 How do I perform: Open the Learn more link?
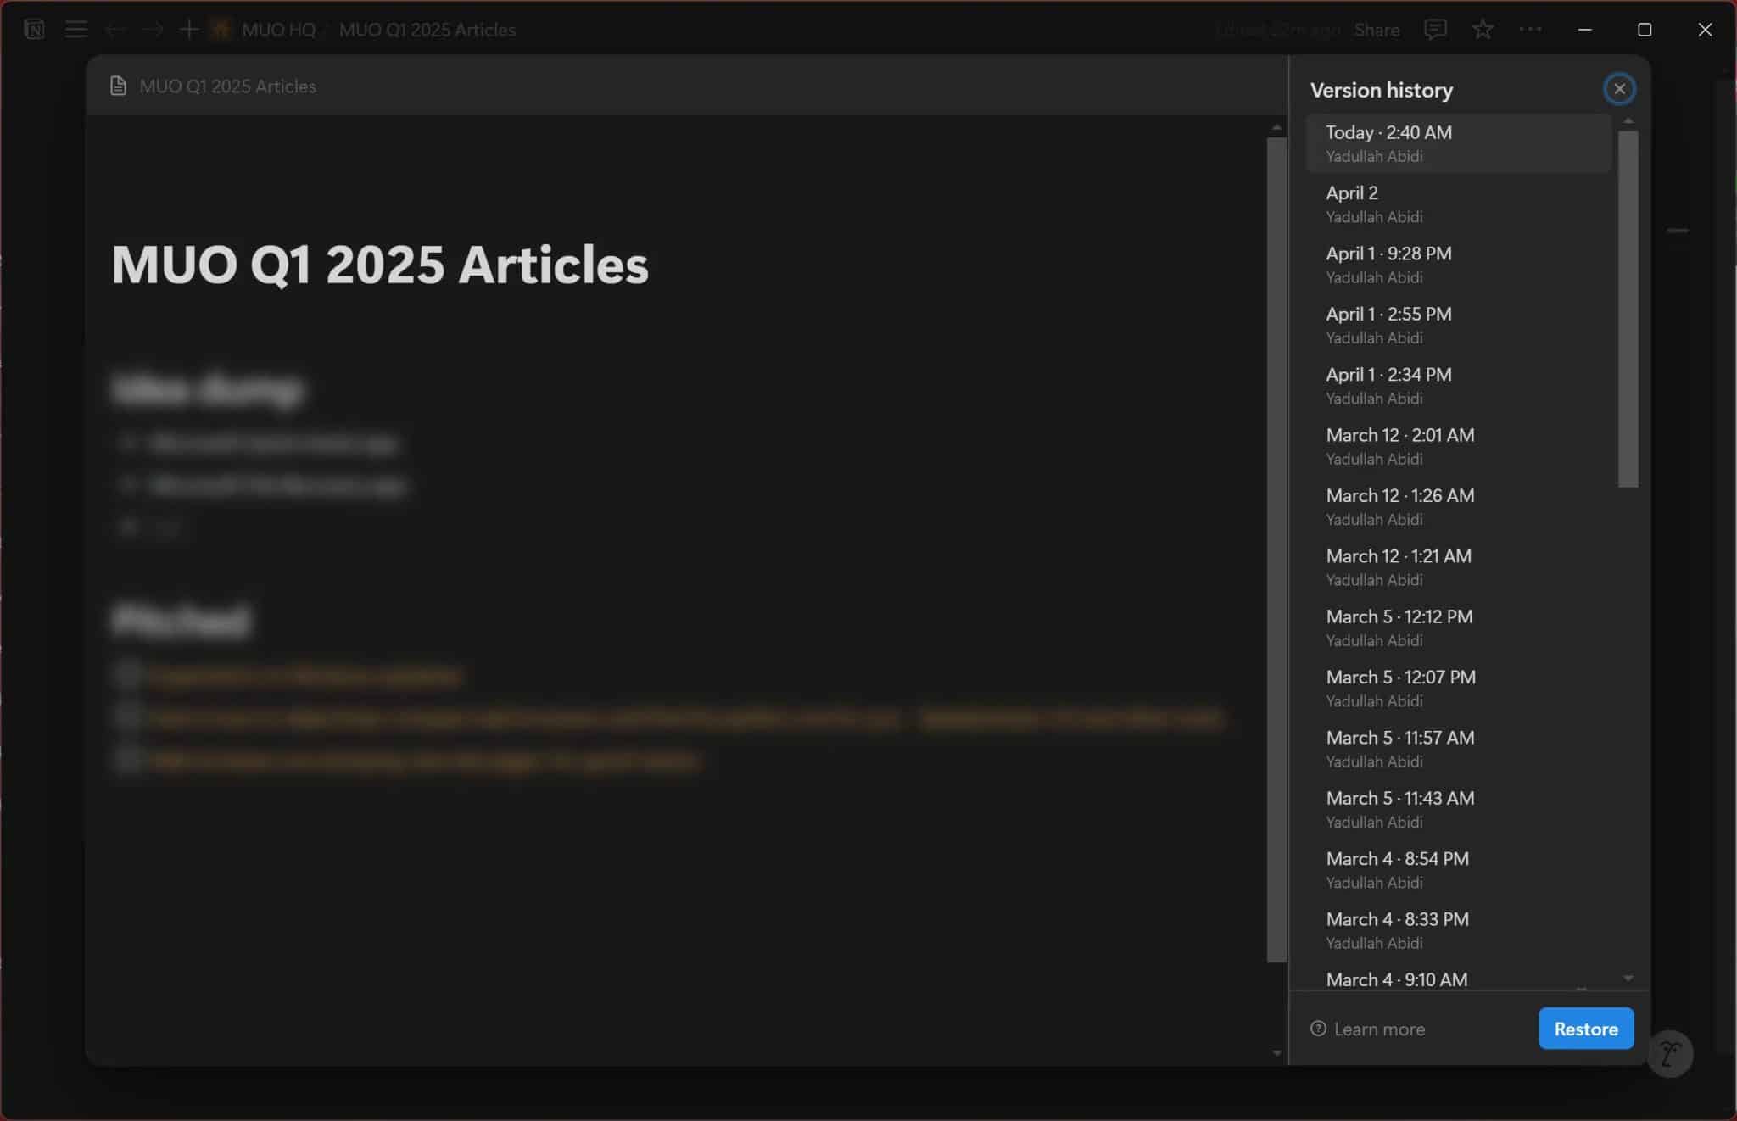(1367, 1028)
